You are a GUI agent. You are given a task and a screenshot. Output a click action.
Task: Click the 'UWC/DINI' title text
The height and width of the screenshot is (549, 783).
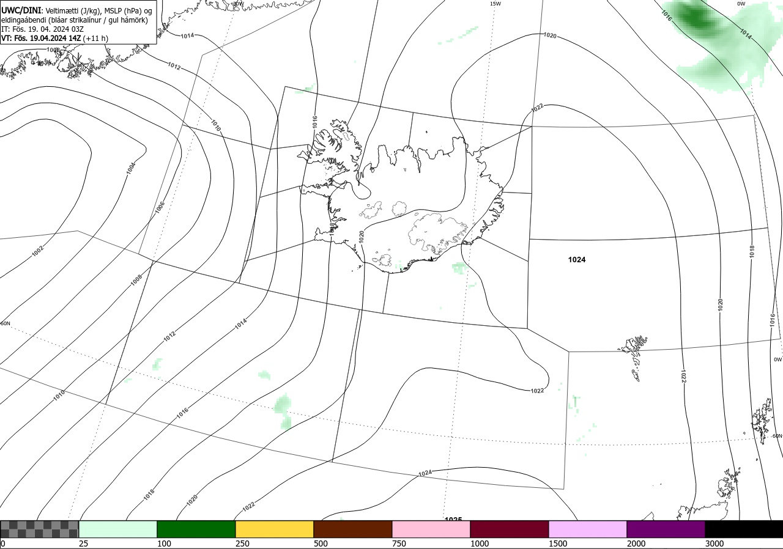(21, 10)
